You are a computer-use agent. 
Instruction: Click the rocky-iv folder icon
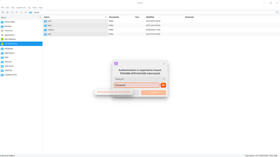click(x=45, y=30)
